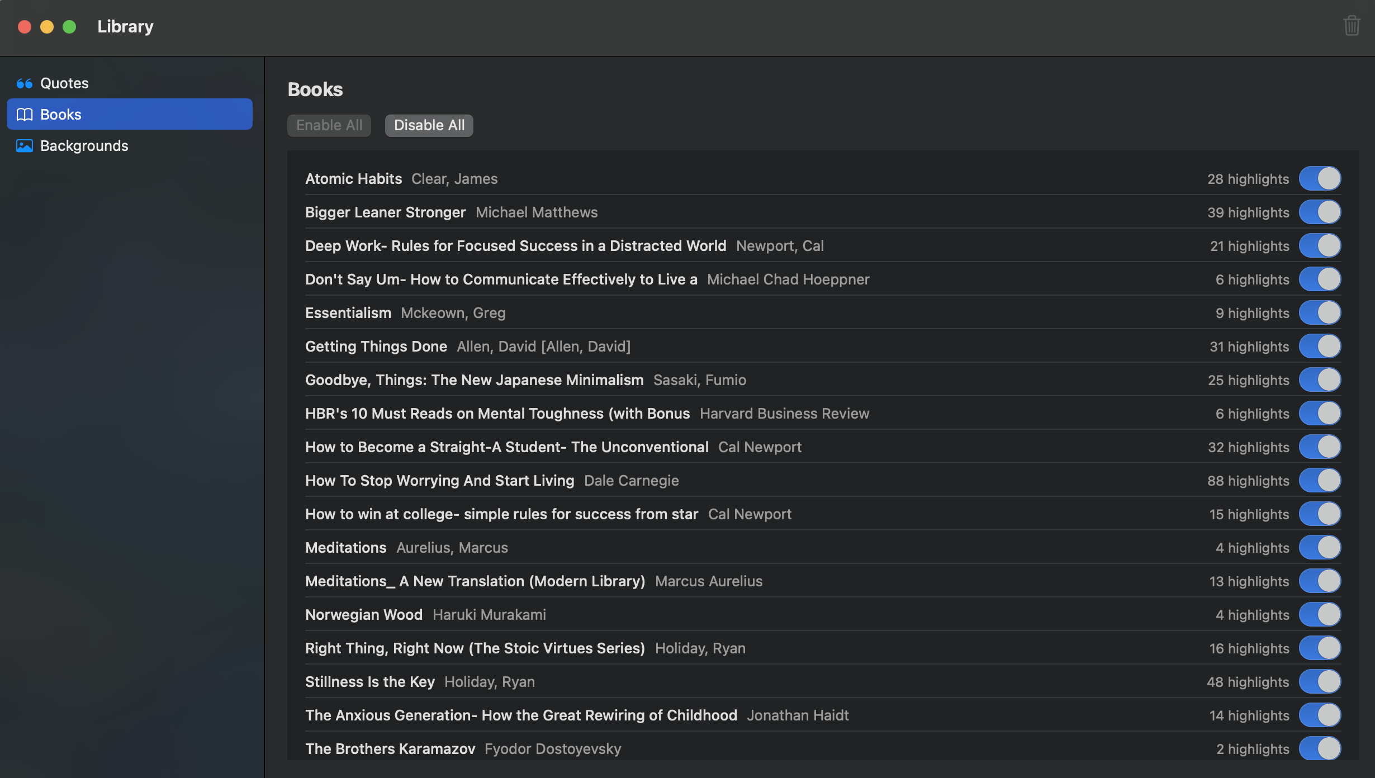
Task: Click author Haruki Murakami
Action: (x=489, y=615)
